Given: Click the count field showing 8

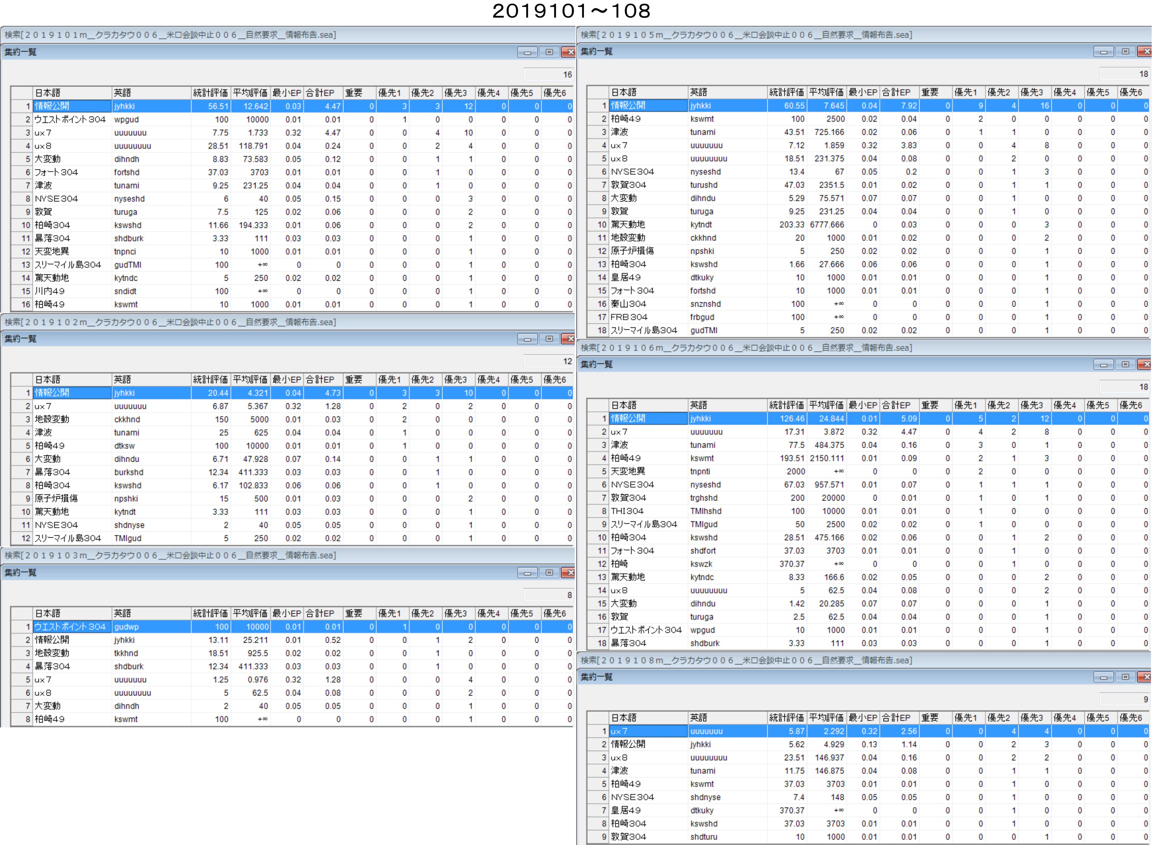Looking at the screenshot, I should [549, 595].
